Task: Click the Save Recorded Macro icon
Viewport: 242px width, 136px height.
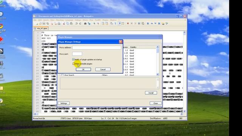Action: (143, 23)
